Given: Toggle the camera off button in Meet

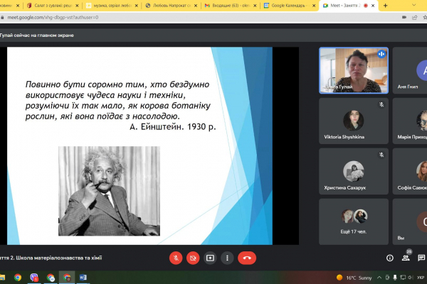Looking at the screenshot, I should click(193, 258).
